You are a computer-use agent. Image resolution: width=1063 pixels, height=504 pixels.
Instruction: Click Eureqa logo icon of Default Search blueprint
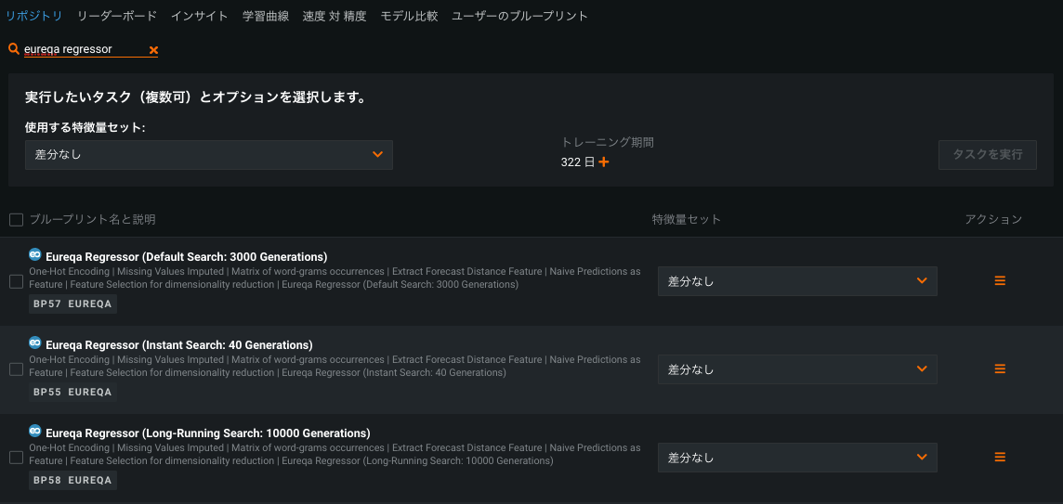tap(35, 254)
